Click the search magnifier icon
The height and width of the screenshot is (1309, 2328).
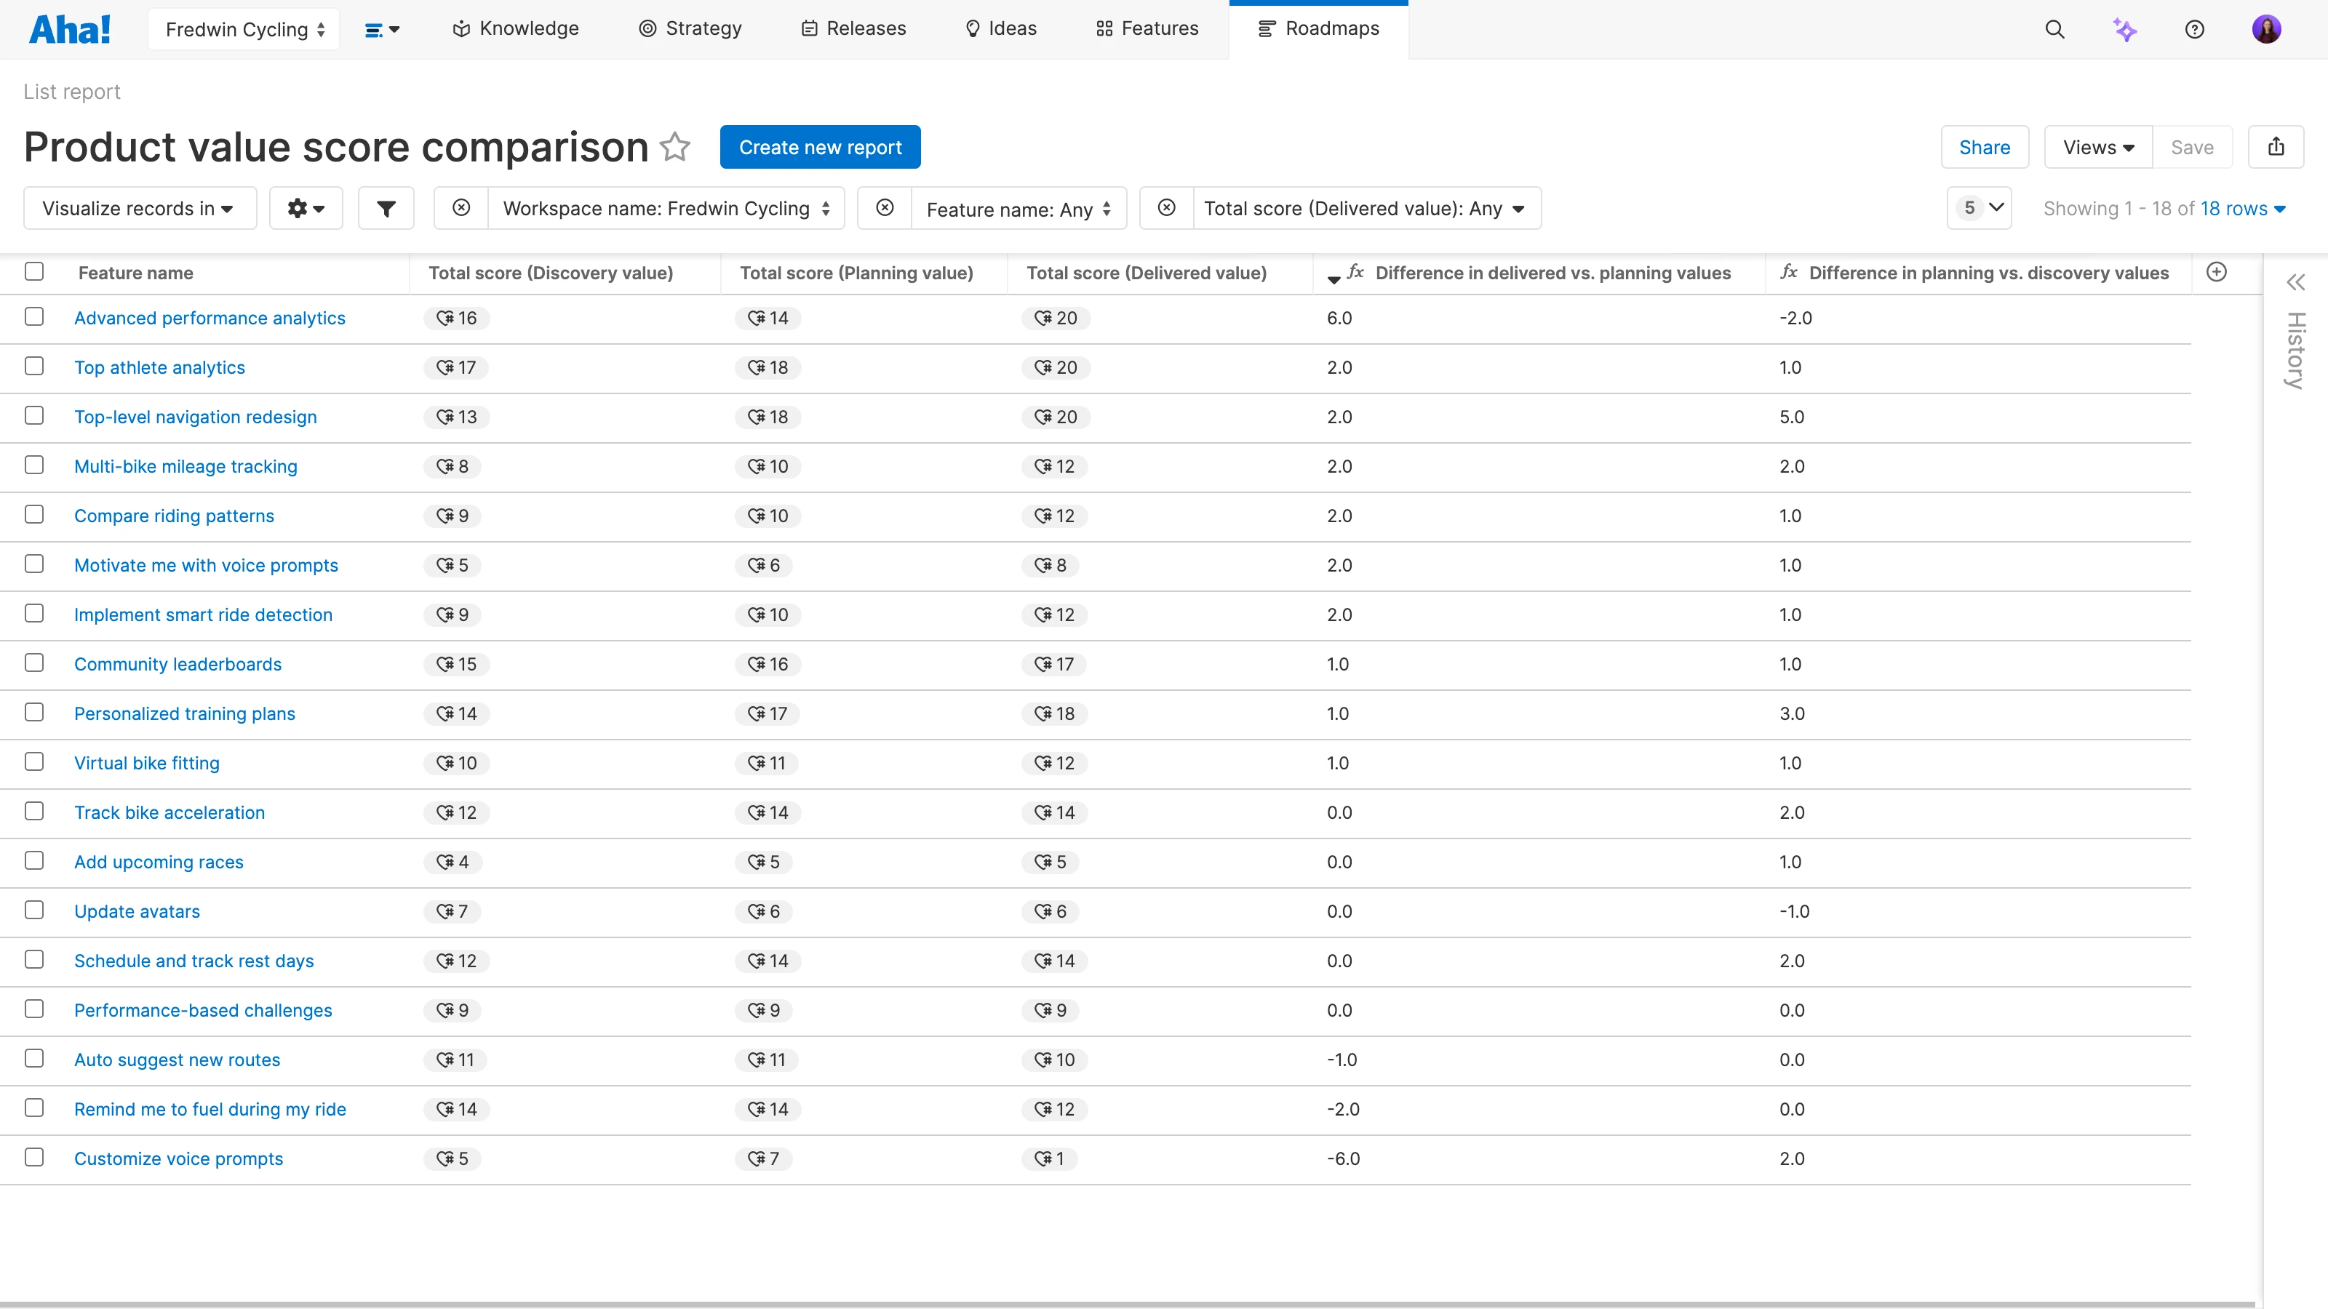tap(2054, 29)
